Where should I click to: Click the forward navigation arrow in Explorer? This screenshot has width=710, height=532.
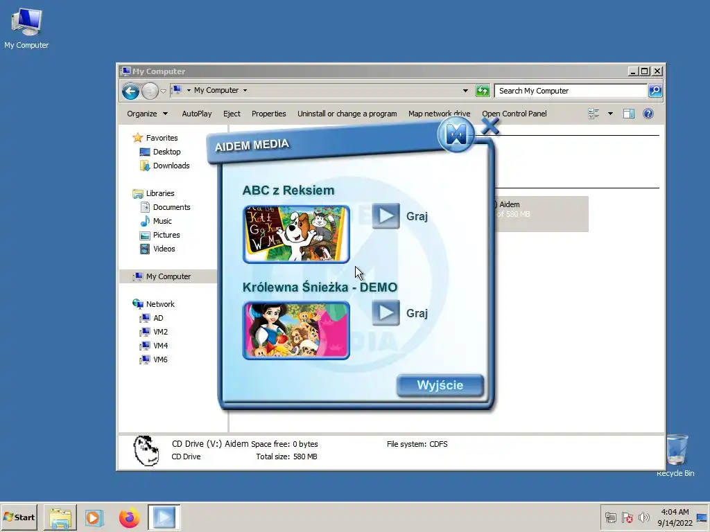(150, 91)
